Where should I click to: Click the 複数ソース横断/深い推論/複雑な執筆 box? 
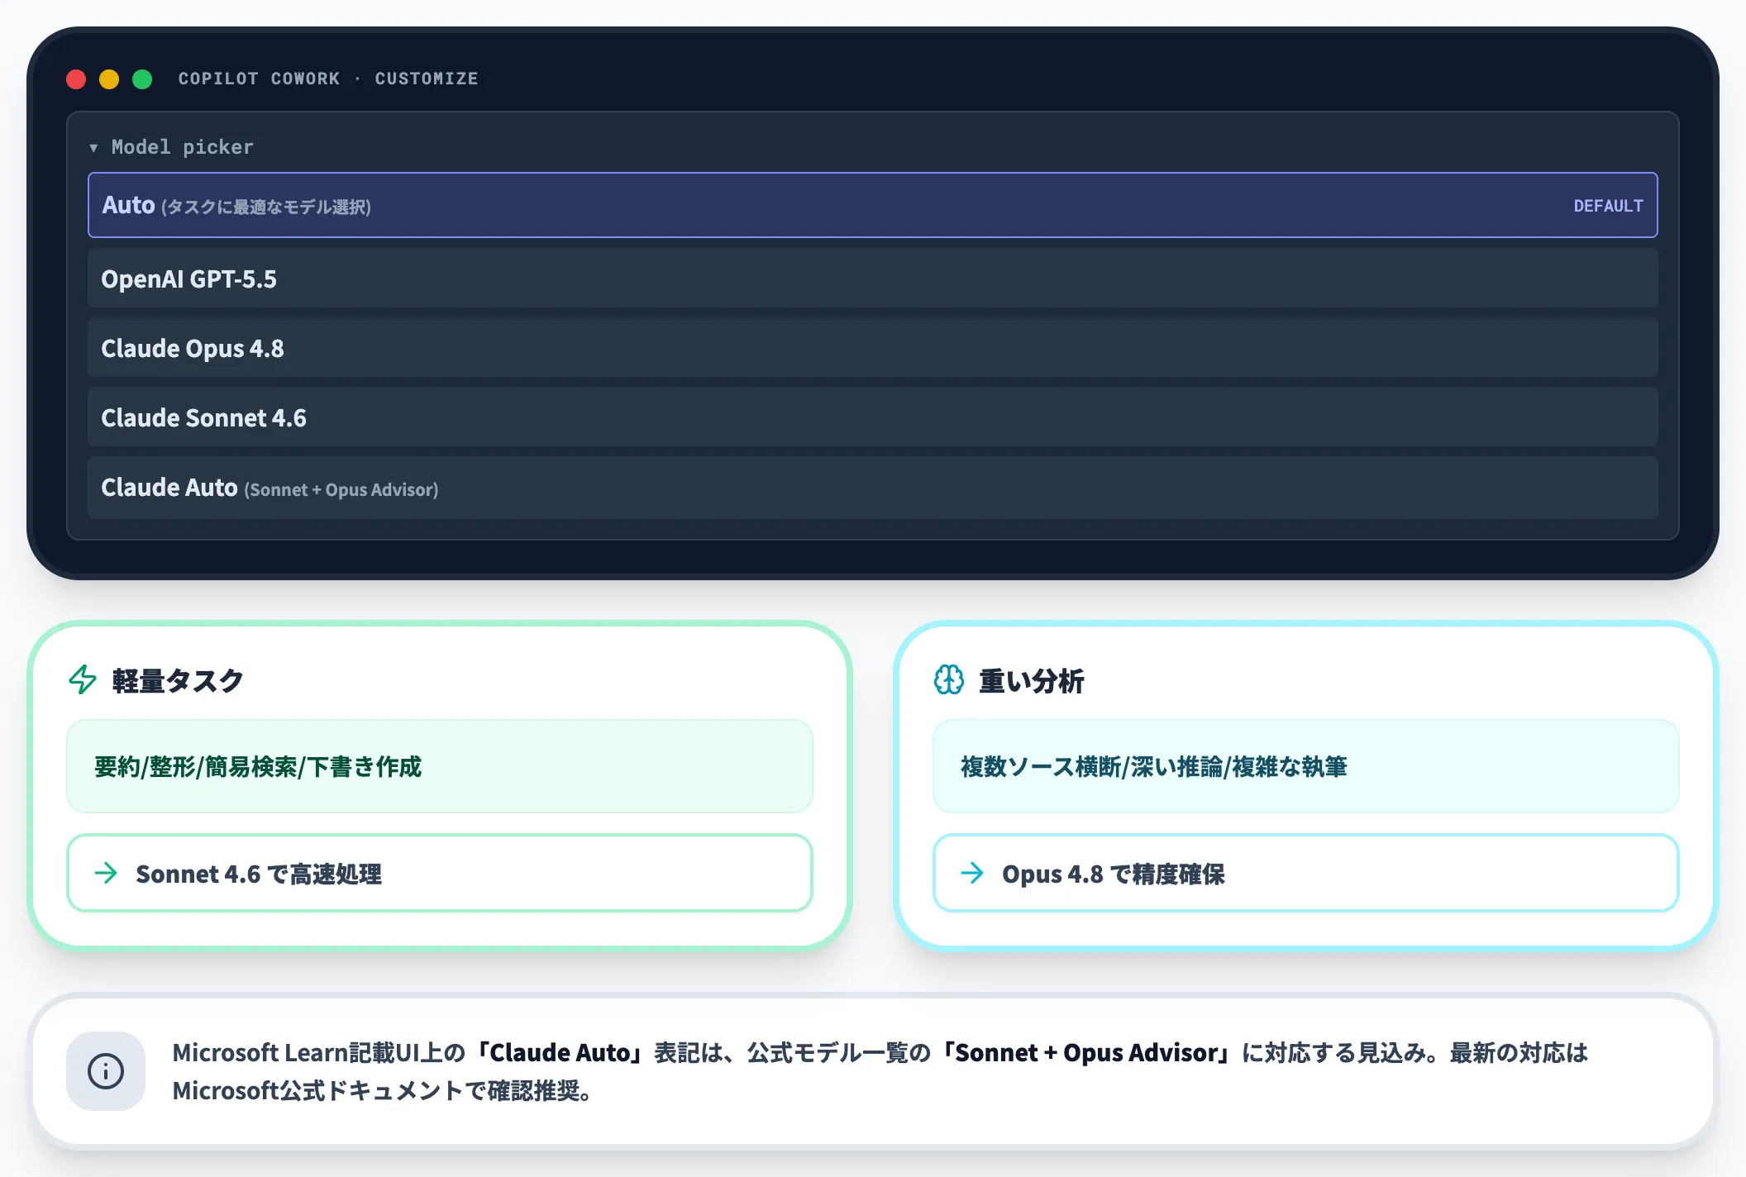pos(1306,766)
